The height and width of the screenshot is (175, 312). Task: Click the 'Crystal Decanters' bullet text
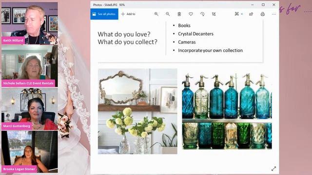click(195, 34)
